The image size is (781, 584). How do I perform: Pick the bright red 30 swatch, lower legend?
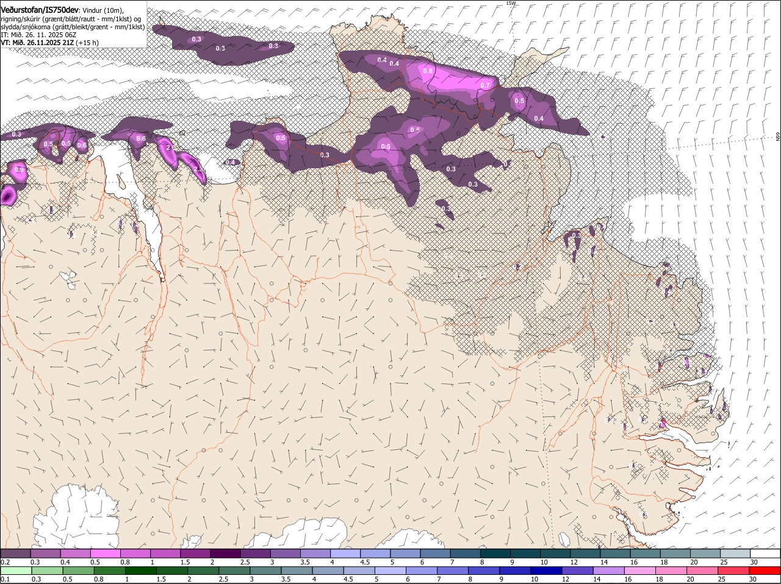pos(765,571)
